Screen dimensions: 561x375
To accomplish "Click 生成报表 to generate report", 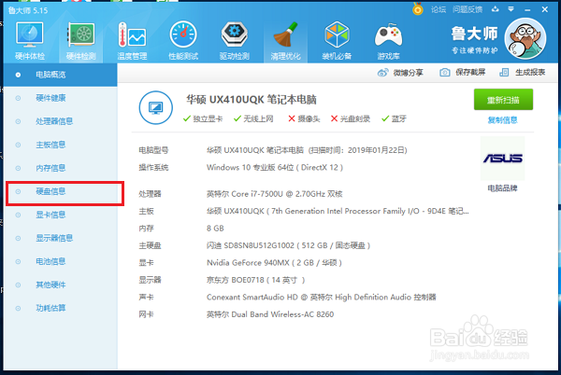I will [523, 73].
